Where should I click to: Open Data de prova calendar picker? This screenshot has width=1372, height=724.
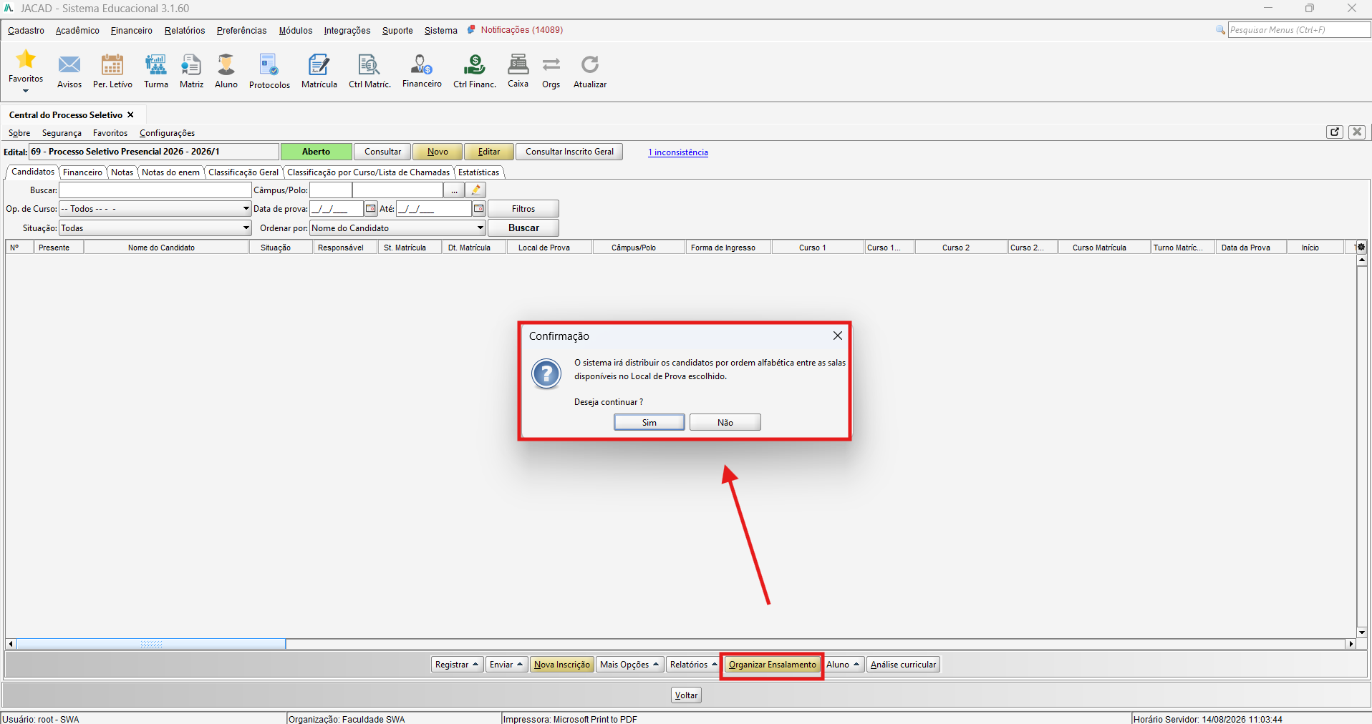pyautogui.click(x=371, y=209)
